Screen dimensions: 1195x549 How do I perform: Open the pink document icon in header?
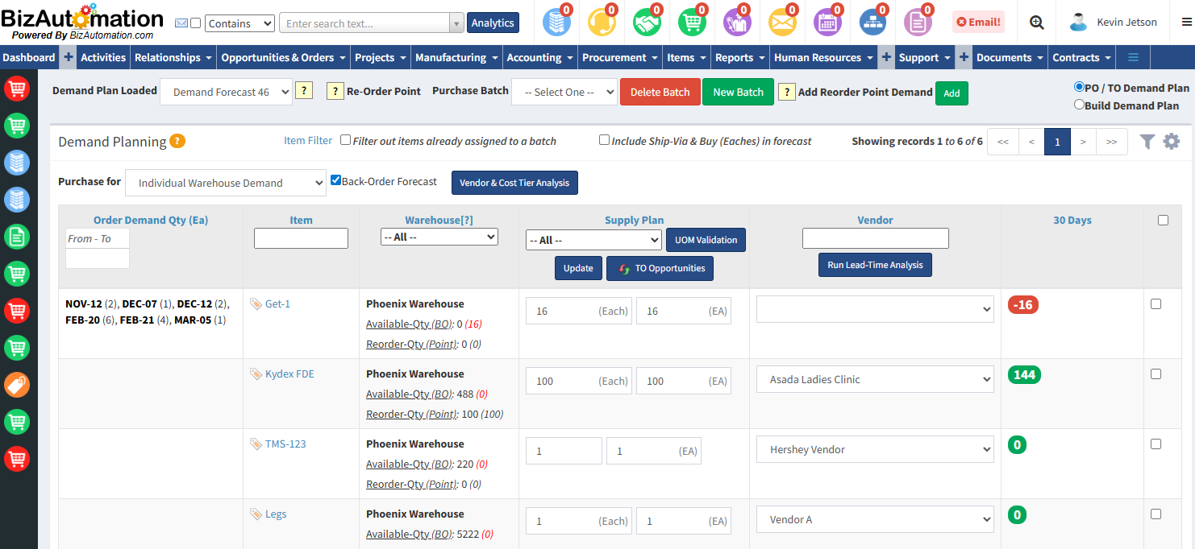pos(917,23)
